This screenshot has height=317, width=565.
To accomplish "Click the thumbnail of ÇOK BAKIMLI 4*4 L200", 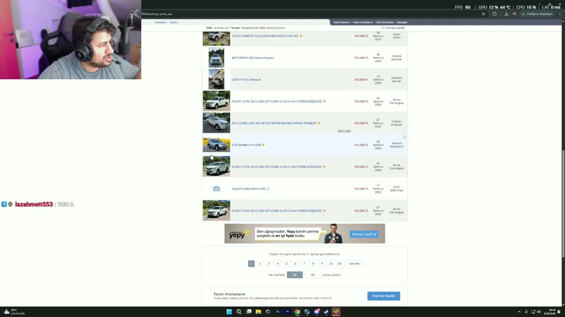I will [x=216, y=145].
